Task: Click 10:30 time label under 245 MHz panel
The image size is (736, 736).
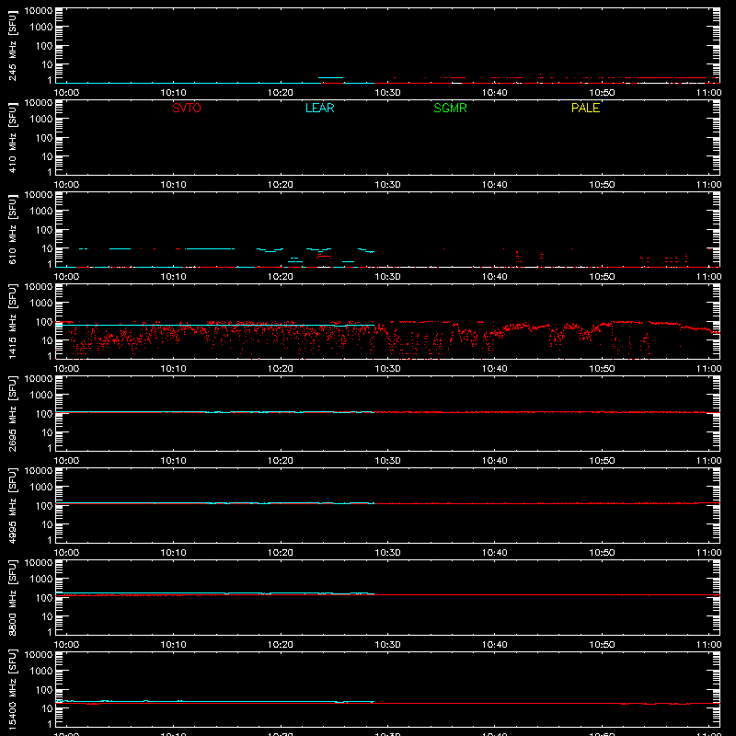Action: [387, 93]
